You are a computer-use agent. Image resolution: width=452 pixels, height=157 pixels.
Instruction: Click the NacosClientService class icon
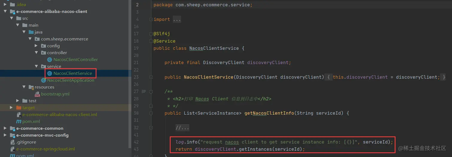point(50,73)
